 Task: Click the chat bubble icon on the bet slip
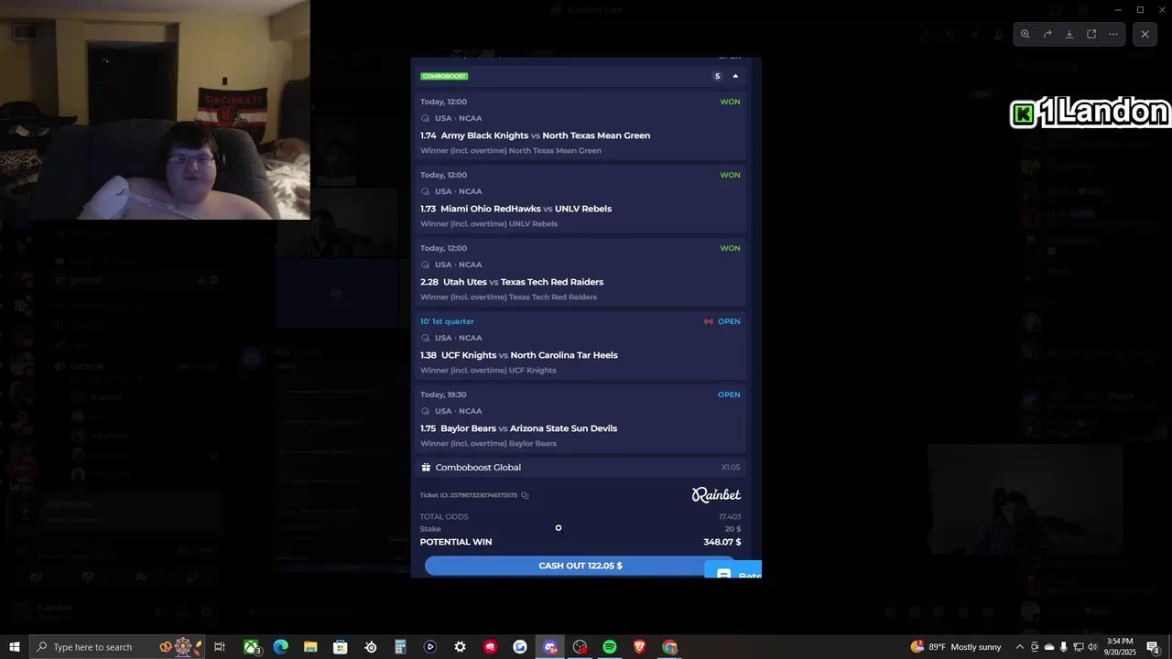(x=723, y=575)
